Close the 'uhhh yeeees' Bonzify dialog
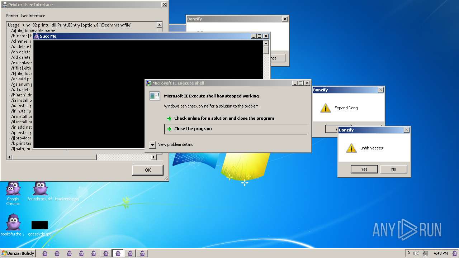Image resolution: width=459 pixels, height=258 pixels. pos(406,130)
